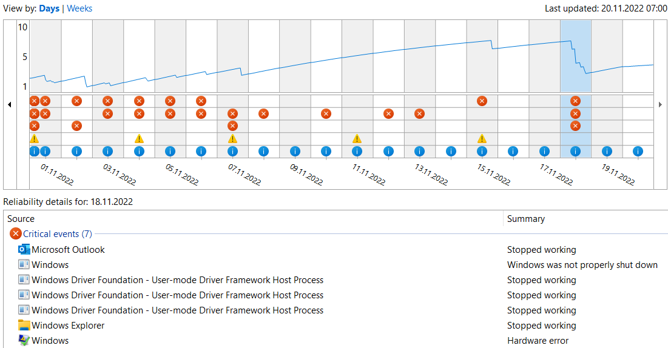Click the Windows icon beside Hardware error
Screen dimensions: 668x348
point(24,341)
